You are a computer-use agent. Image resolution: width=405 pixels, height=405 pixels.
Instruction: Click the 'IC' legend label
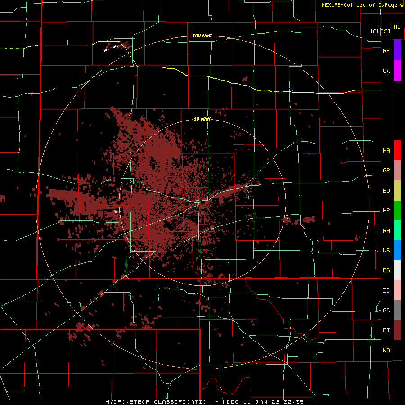click(x=386, y=291)
